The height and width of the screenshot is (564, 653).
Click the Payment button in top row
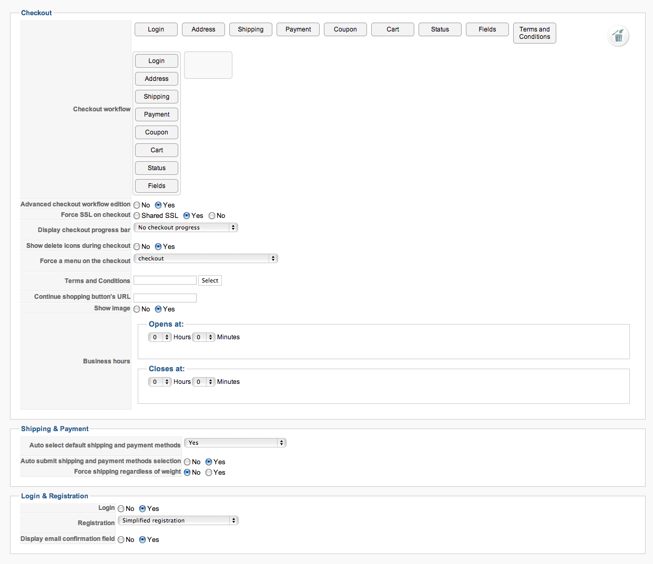click(x=298, y=29)
